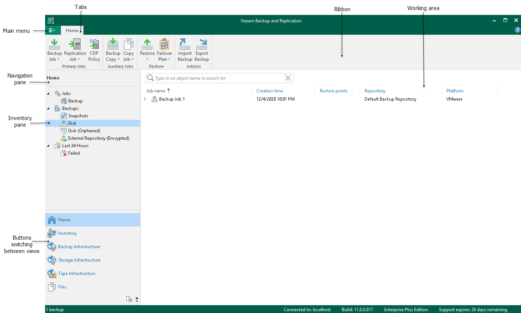
Task: Create a Backup Copy job
Action: [113, 50]
